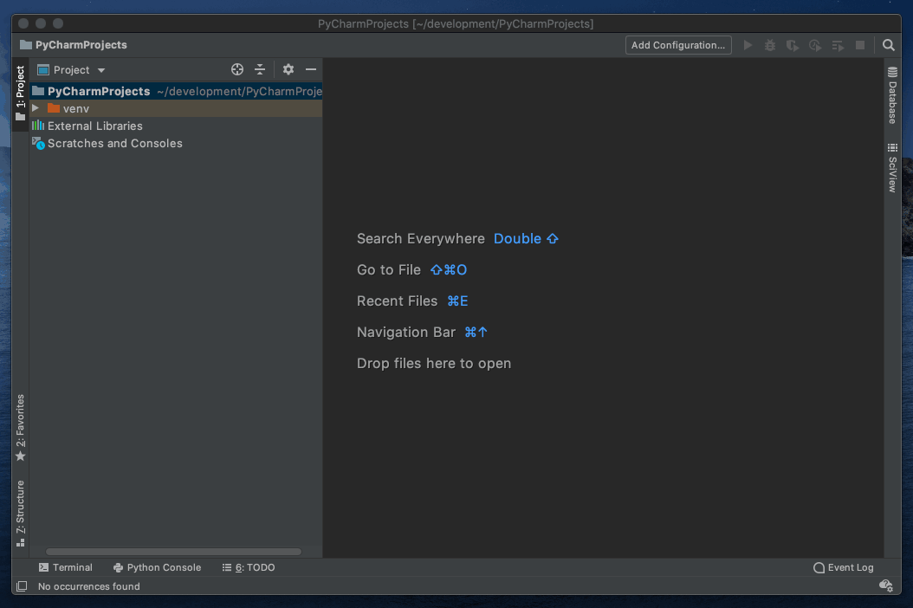Open Search Everywhere magnifier icon
The image size is (913, 608).
tap(889, 45)
